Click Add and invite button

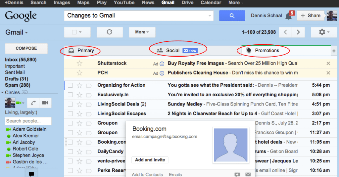(150, 160)
